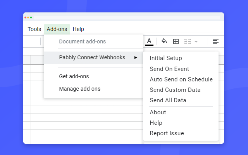This screenshot has width=248, height=155.
Task: Select Send All Data
Action: 168,100
